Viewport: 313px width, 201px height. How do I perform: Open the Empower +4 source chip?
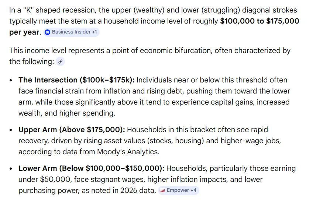pyautogui.click(x=179, y=191)
